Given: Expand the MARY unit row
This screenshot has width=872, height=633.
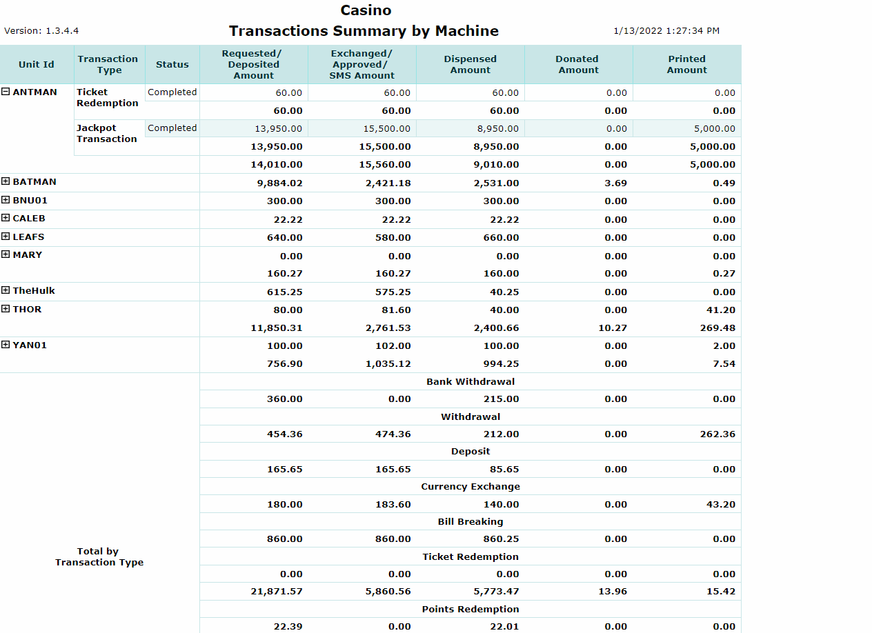Looking at the screenshot, I should tap(6, 254).
